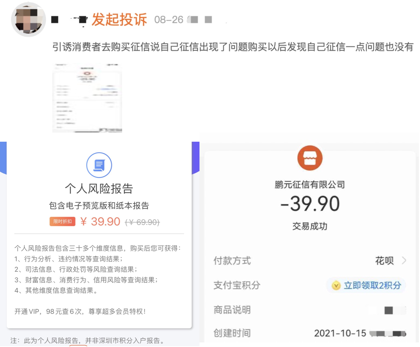
Task: Click the 开通VIP 98元查6次 promo text
Action: coord(80,312)
